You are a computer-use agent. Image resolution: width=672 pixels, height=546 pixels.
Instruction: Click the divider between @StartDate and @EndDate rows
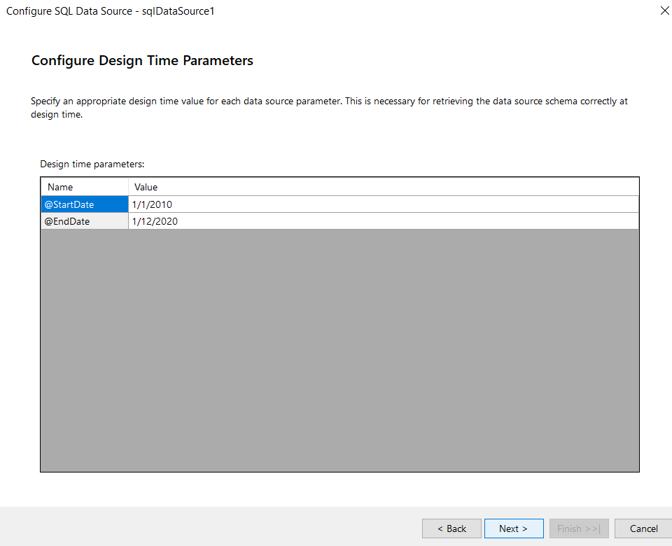[x=84, y=213]
